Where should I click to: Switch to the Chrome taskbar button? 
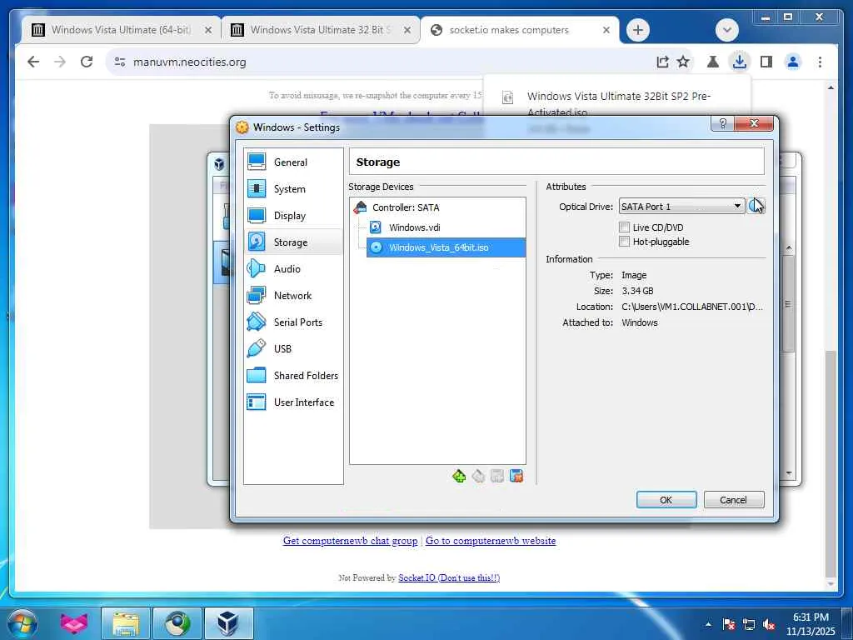(x=177, y=623)
